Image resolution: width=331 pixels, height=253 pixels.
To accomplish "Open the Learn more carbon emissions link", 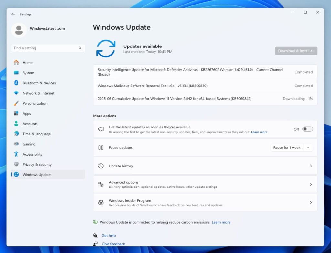I will pyautogui.click(x=221, y=222).
